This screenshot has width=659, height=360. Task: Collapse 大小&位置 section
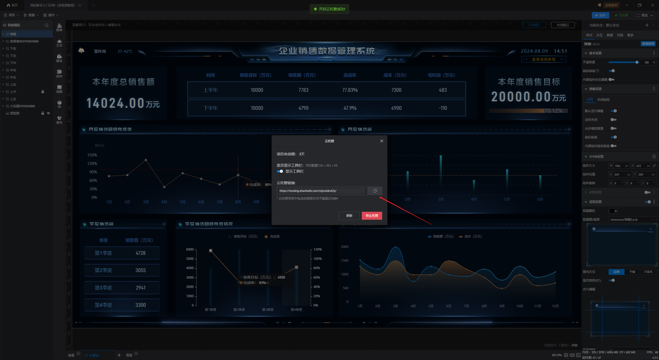[x=586, y=157]
